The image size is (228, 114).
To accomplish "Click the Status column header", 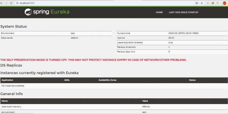I will point(192,80).
